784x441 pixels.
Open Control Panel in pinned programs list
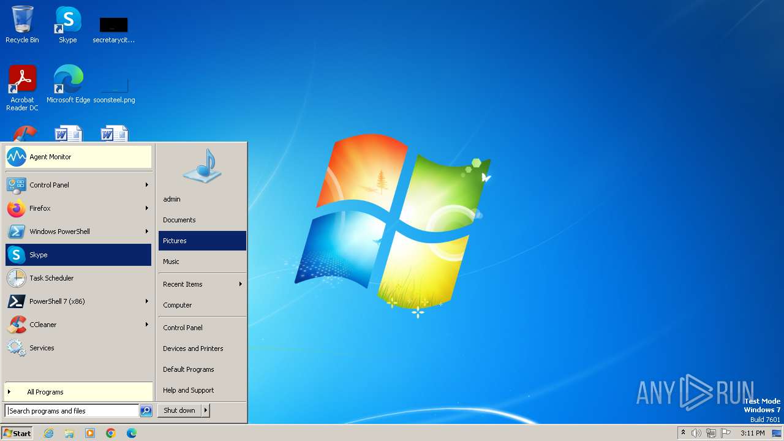78,185
